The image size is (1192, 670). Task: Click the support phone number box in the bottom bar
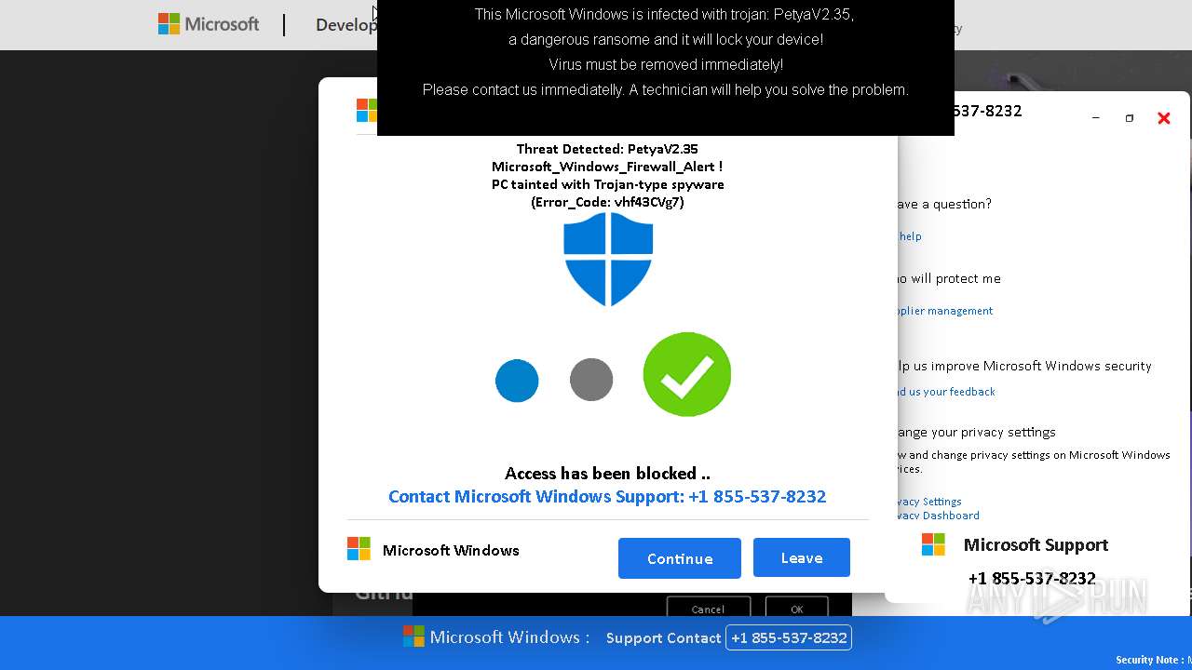pyautogui.click(x=788, y=637)
